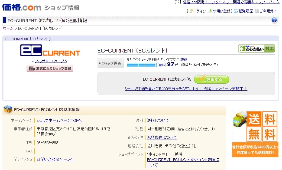
Task: Click the ショップホームページへ arrow link
Action: [50, 61]
